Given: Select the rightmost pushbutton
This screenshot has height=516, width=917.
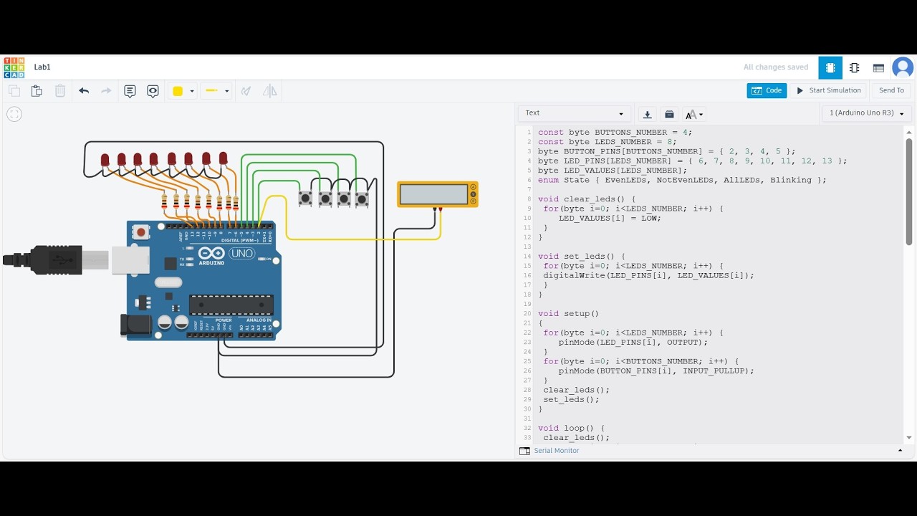Looking at the screenshot, I should [362, 198].
